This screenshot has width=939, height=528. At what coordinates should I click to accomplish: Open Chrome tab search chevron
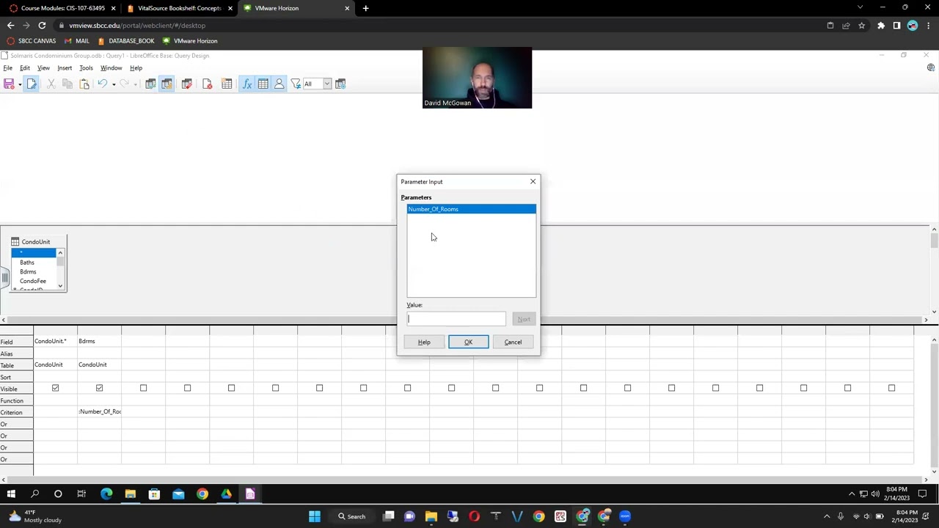(860, 7)
